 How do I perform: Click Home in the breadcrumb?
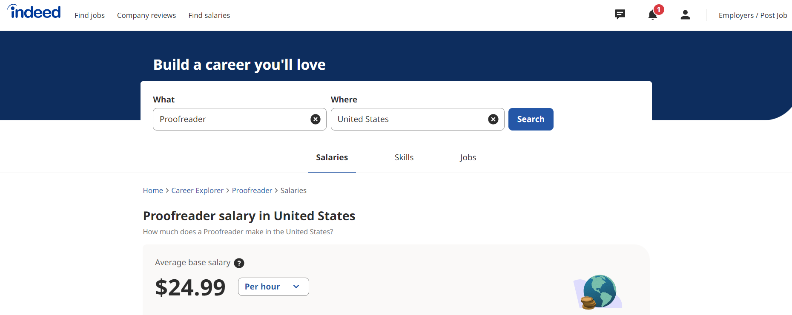tap(153, 190)
